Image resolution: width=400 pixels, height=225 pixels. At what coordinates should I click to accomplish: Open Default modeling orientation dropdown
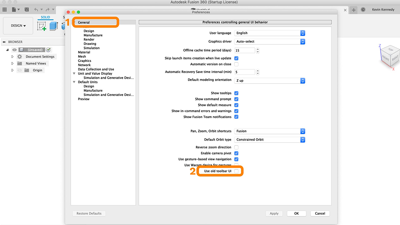tap(270, 81)
